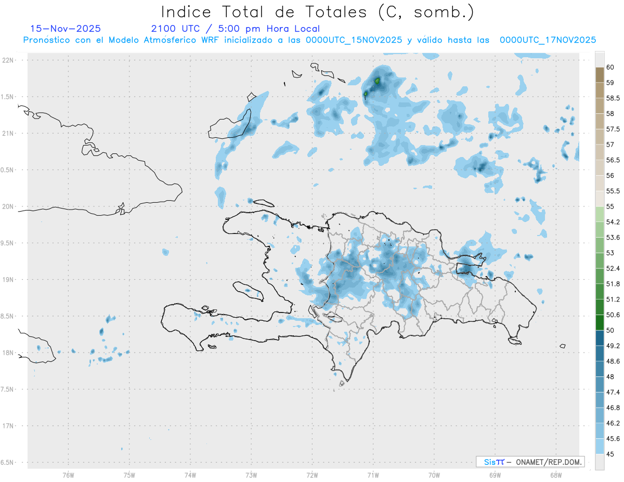Viewport: 624px width, 482px height.
Task: Click the dark green swatch between 50 and 50.6
Action: point(600,322)
